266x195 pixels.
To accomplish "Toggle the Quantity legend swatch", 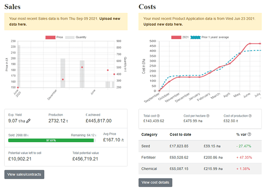I will (70, 37).
